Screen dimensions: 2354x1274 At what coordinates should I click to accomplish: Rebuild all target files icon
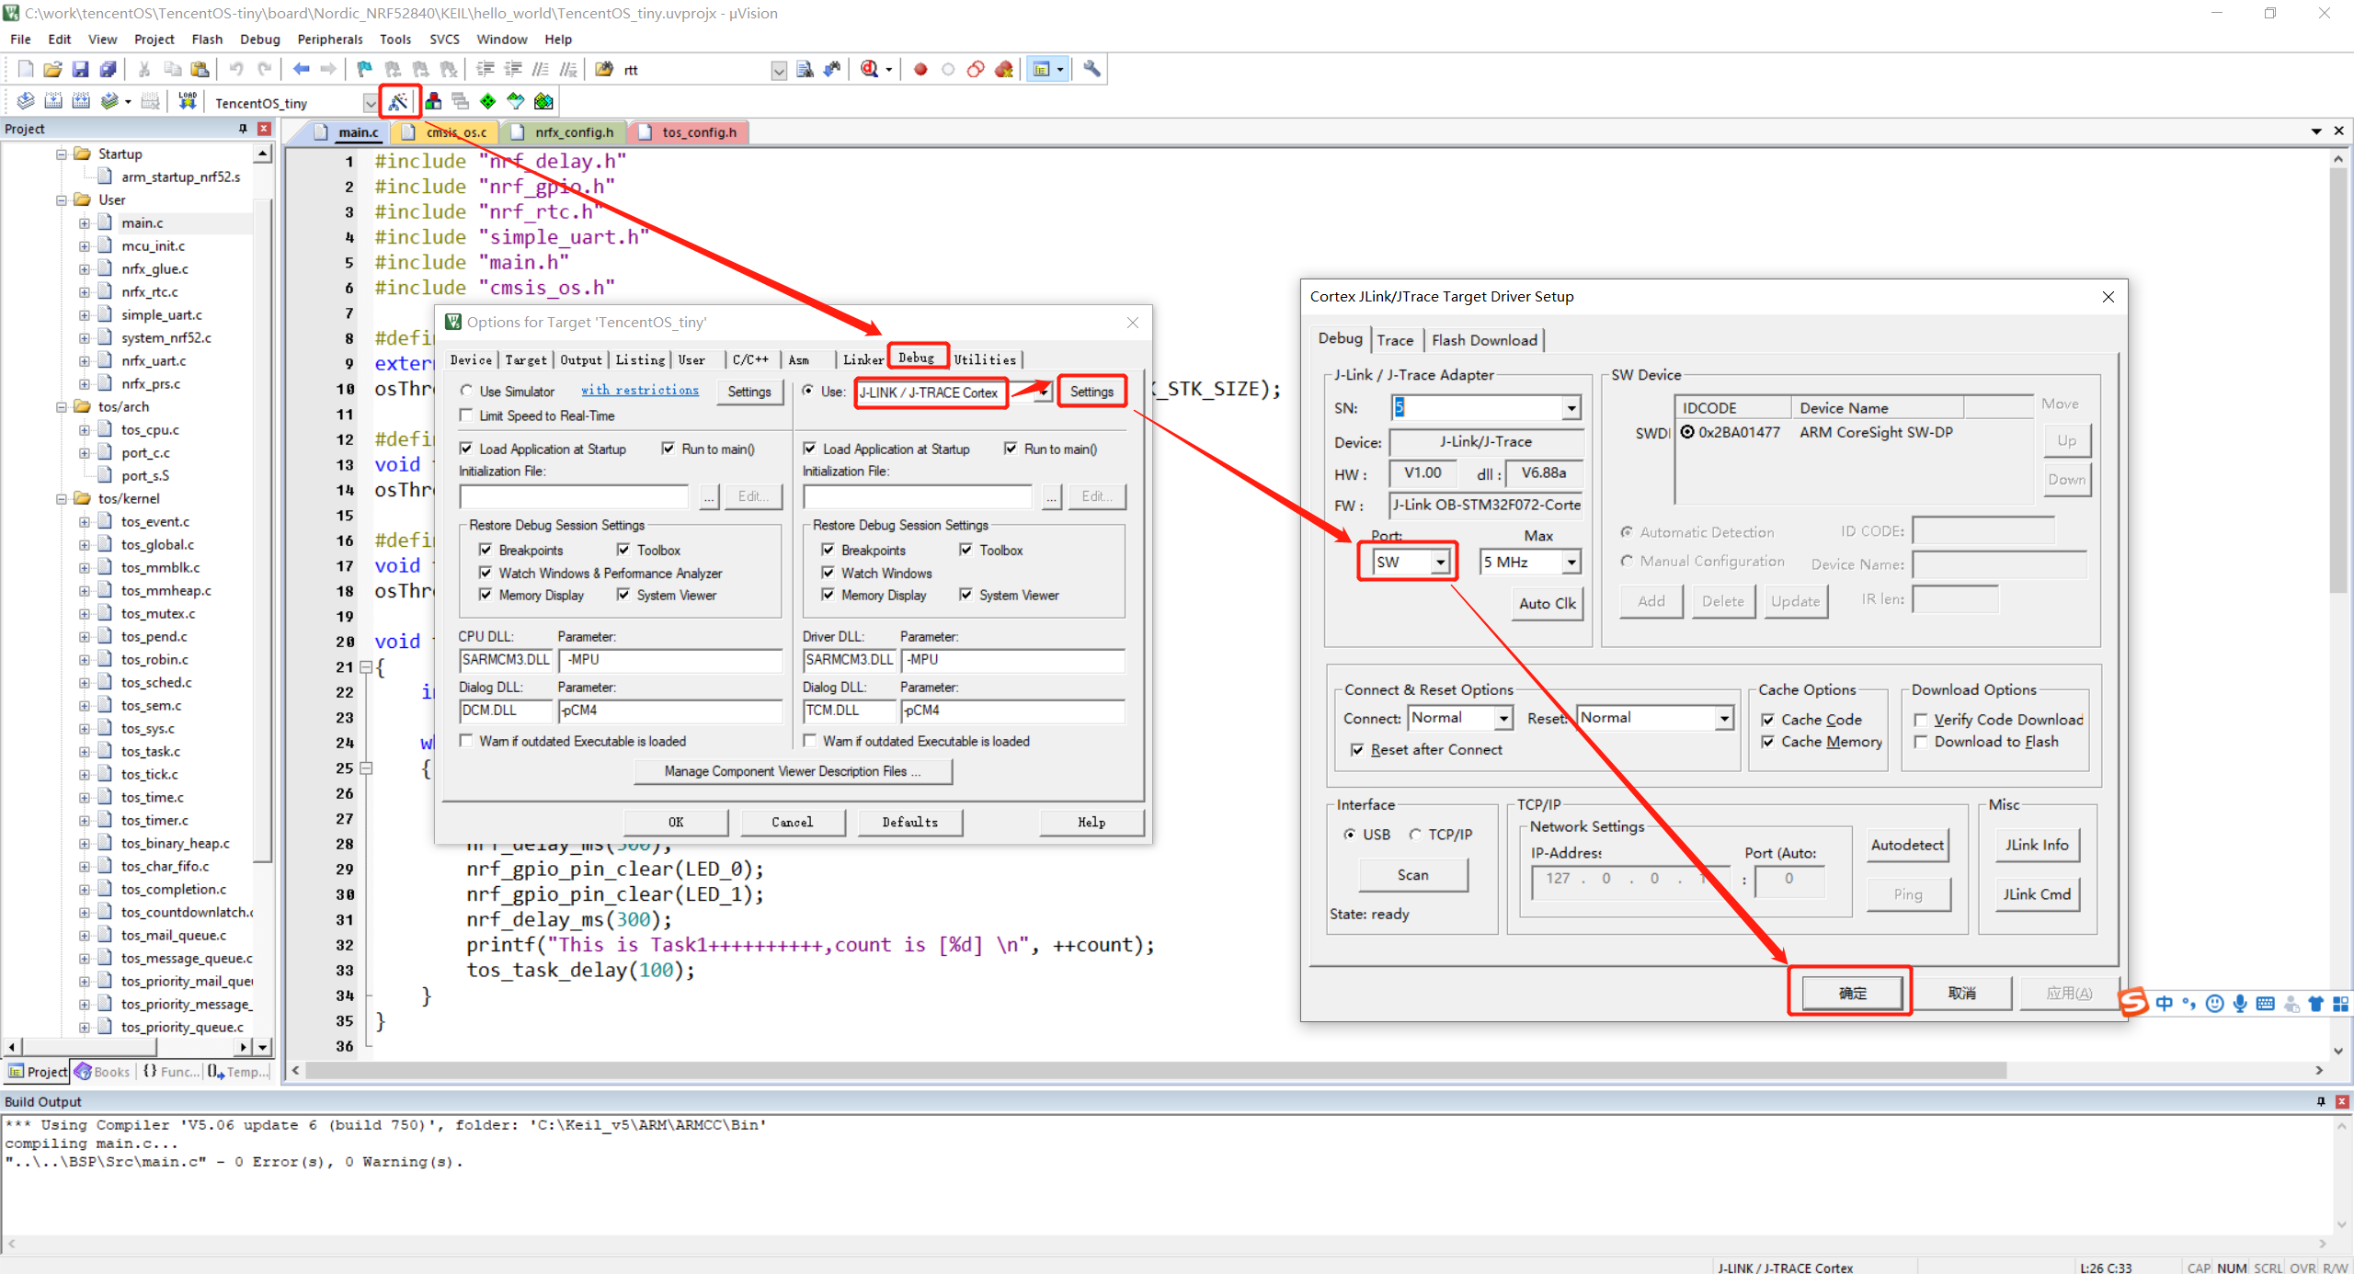81,101
